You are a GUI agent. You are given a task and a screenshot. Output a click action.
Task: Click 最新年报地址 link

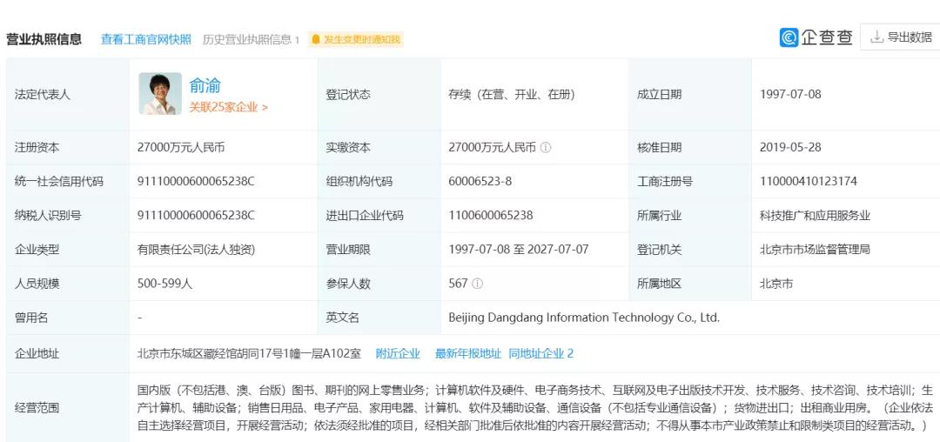(468, 353)
